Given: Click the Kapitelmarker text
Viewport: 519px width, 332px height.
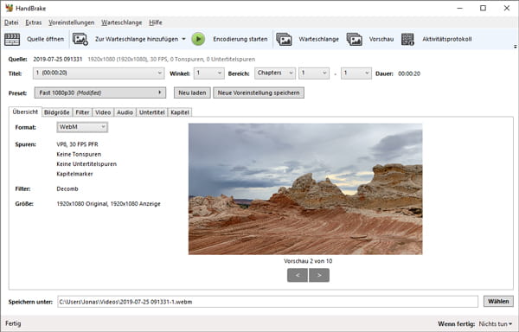Looking at the screenshot, I should tap(74, 174).
